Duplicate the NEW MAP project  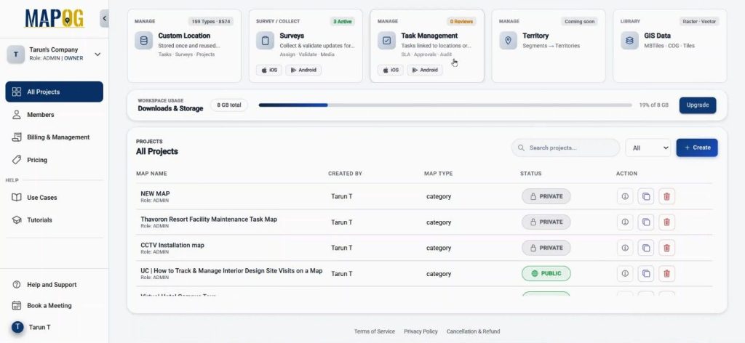pyautogui.click(x=646, y=196)
